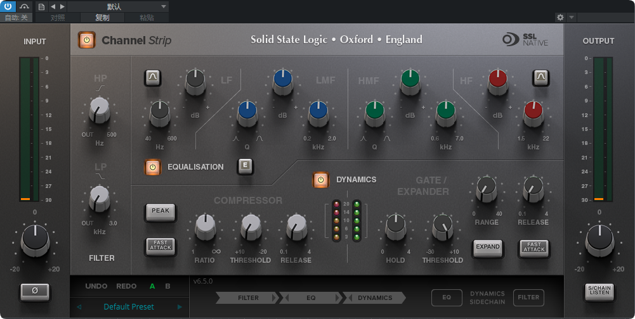The height and width of the screenshot is (319, 635).
Task: Click UNDO in the plugin footer
Action: coord(96,286)
